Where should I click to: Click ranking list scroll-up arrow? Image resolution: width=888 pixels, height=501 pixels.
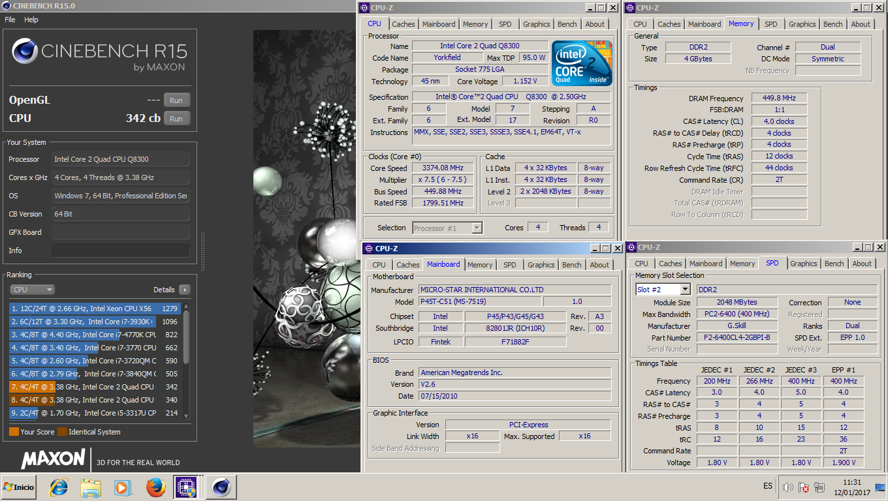pos(186,305)
